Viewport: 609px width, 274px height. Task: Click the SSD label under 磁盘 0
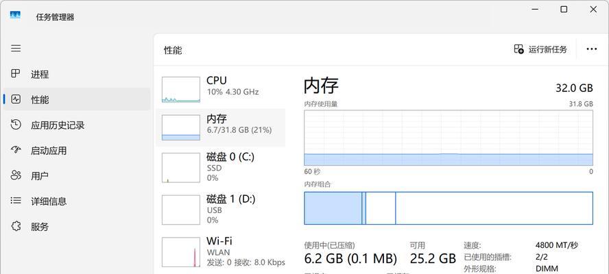[x=214, y=168]
